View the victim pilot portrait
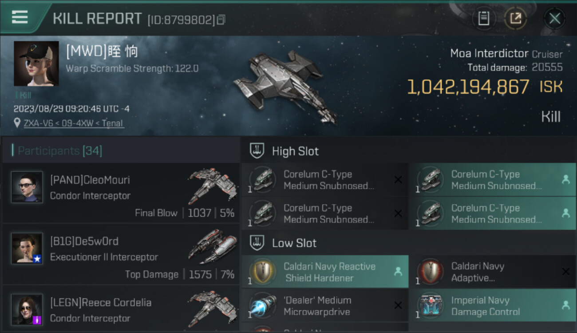Screen dimensions: 577x333 point(36,63)
